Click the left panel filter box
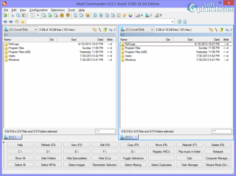The width and height of the screenshot is (236, 176). 105,131
